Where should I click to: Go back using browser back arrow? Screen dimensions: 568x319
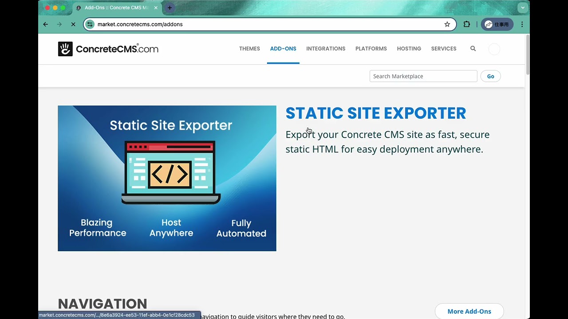tap(45, 24)
